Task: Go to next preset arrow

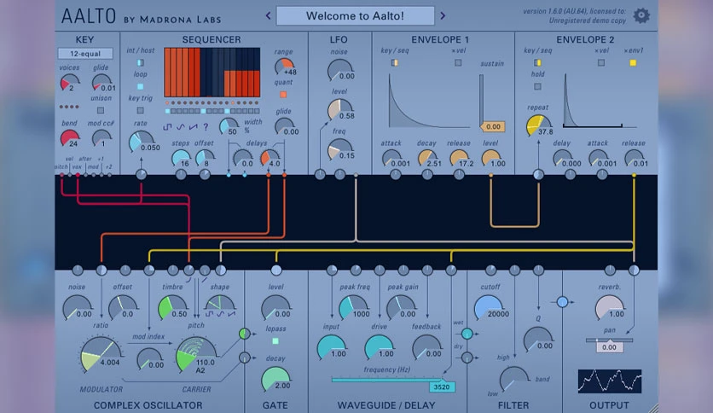Action: pyautogui.click(x=443, y=16)
